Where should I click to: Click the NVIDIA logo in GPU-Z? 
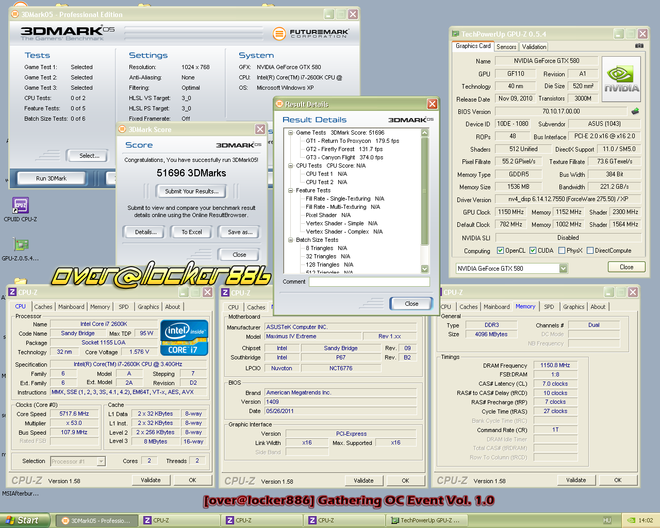tap(621, 78)
